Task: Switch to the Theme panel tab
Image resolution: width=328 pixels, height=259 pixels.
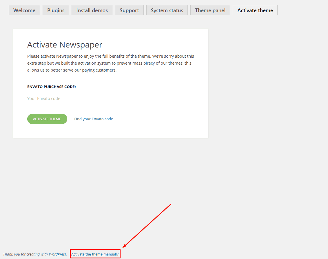Action: click(210, 10)
